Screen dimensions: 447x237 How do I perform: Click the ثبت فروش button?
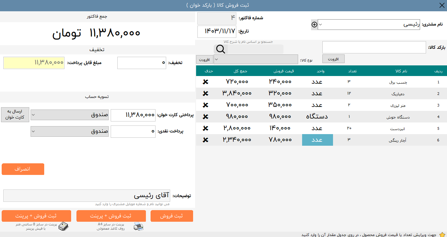click(172, 216)
